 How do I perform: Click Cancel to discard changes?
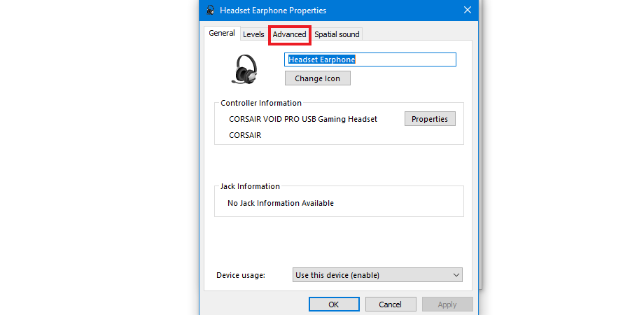pyautogui.click(x=390, y=304)
